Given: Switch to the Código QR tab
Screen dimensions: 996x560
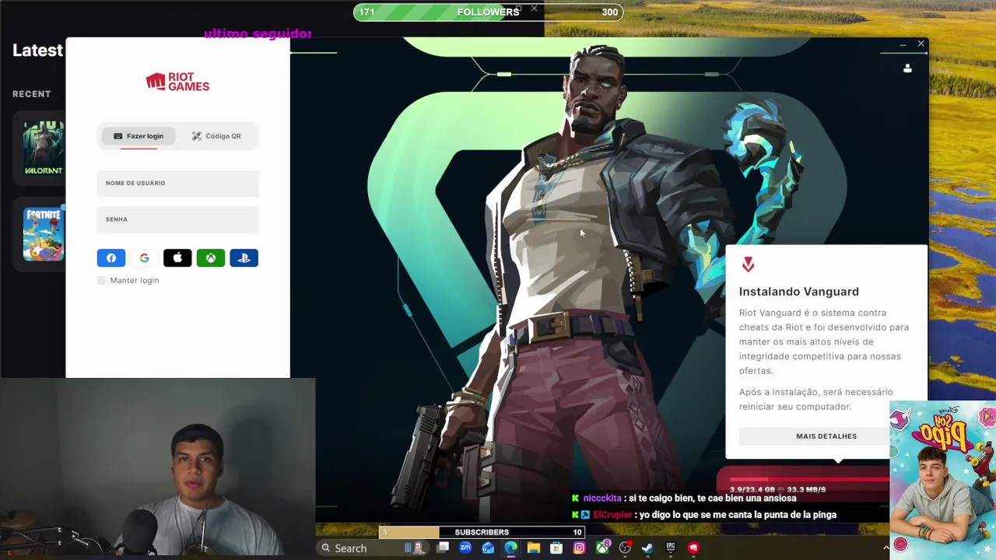Looking at the screenshot, I should (216, 136).
